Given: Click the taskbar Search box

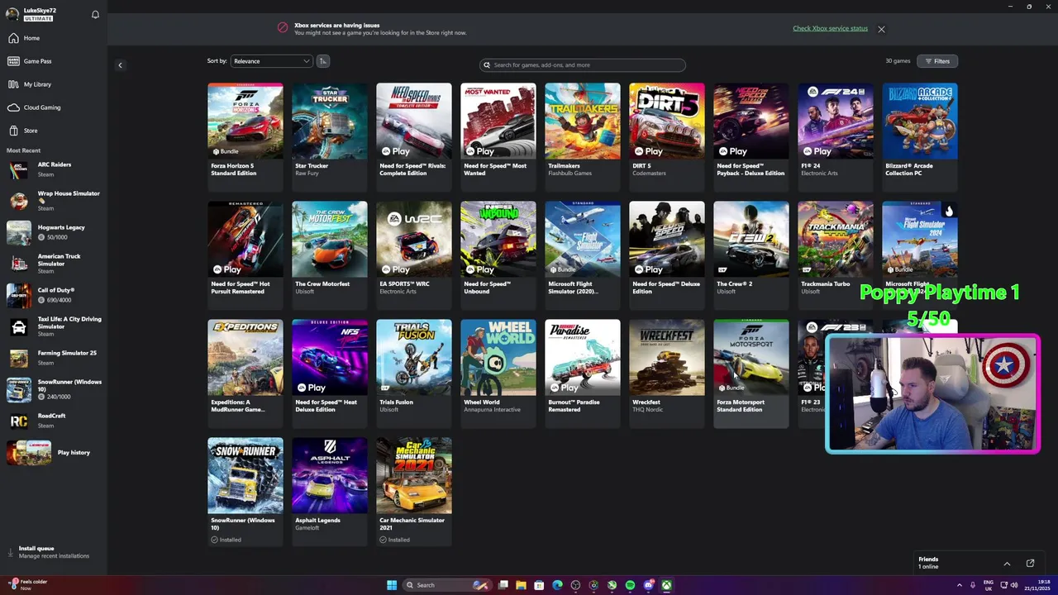Looking at the screenshot, I should click(446, 585).
